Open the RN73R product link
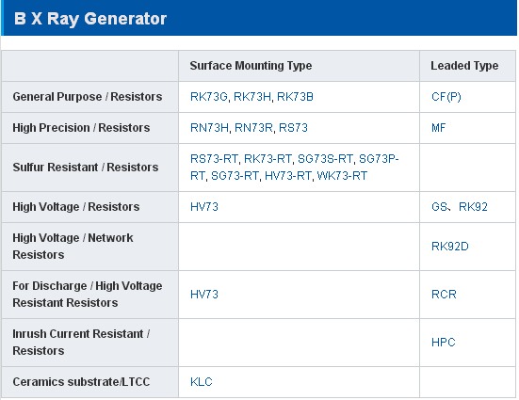The image size is (519, 400). pos(253,128)
